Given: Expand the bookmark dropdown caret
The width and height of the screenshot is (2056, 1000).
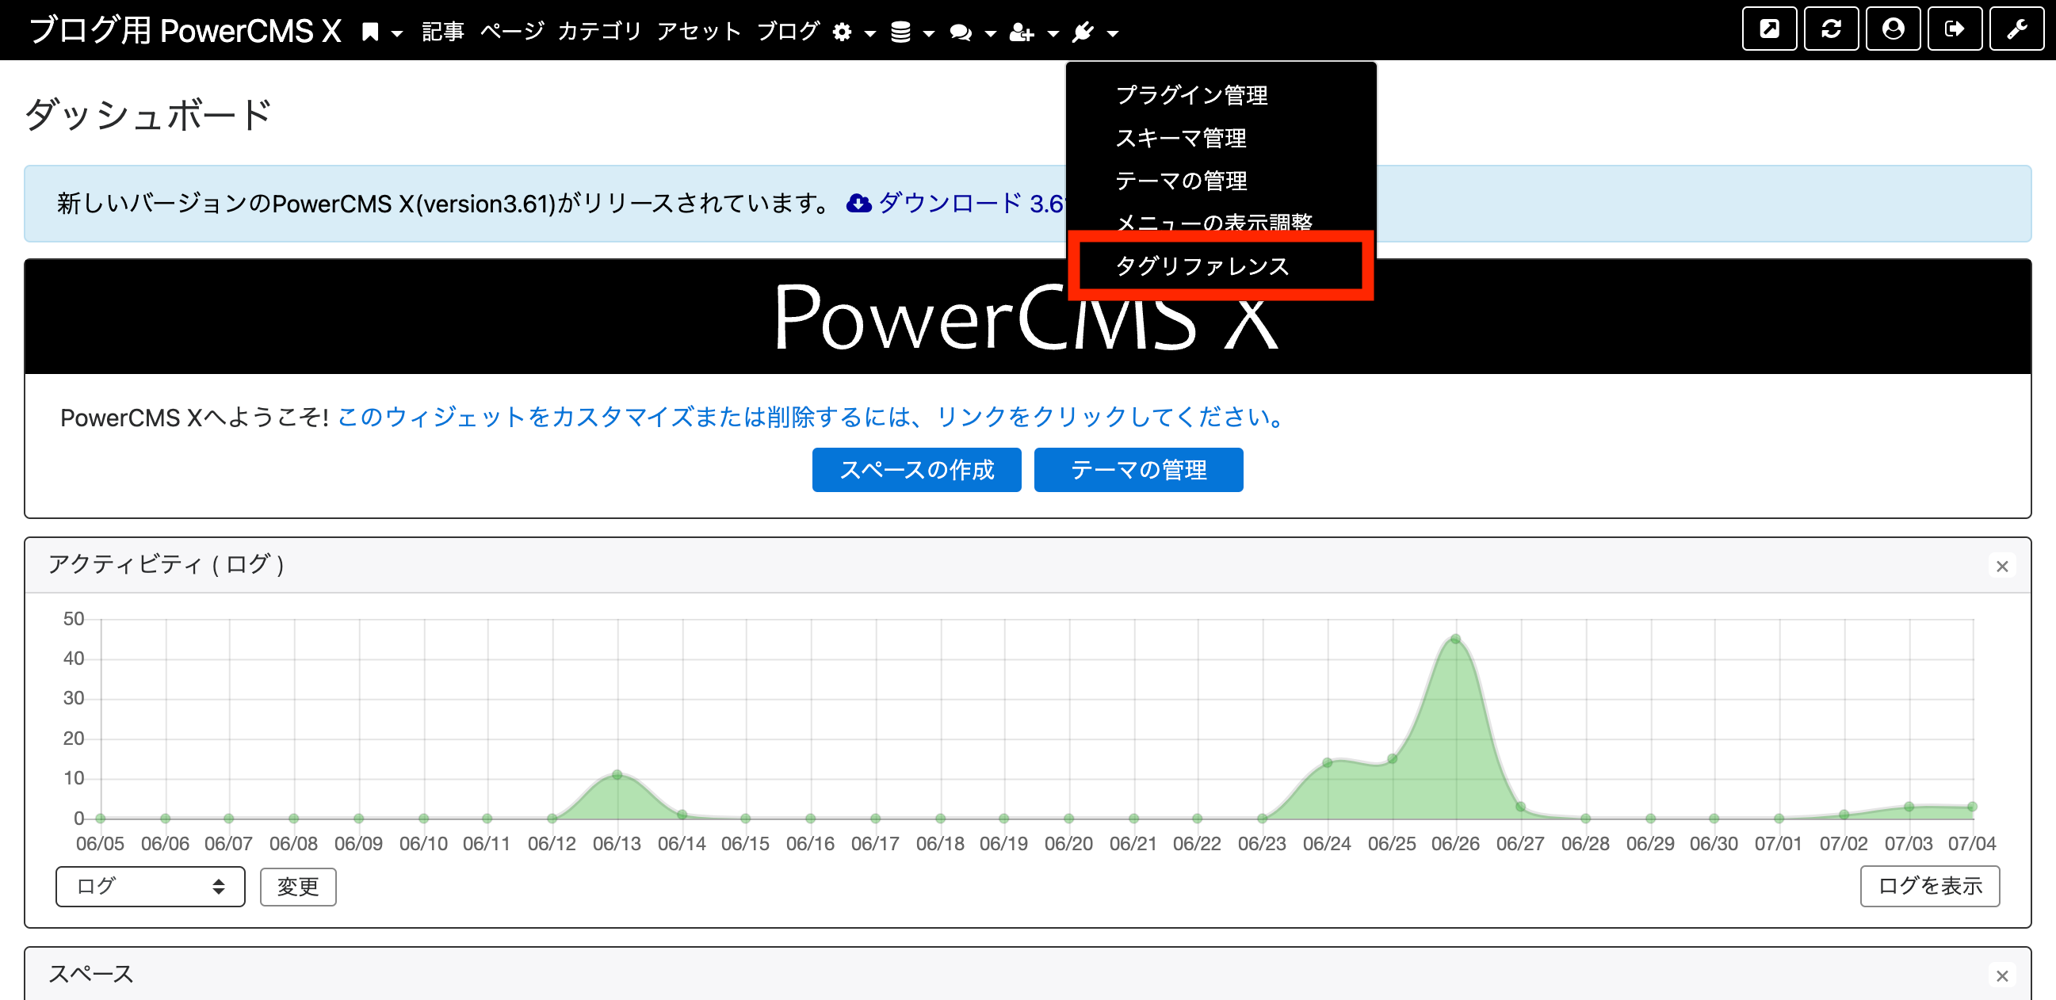Looking at the screenshot, I should coord(396,33).
